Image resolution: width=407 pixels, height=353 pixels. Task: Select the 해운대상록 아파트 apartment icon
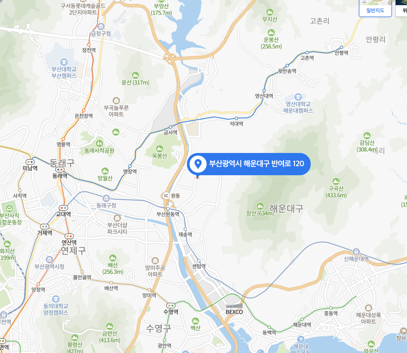click(368, 308)
